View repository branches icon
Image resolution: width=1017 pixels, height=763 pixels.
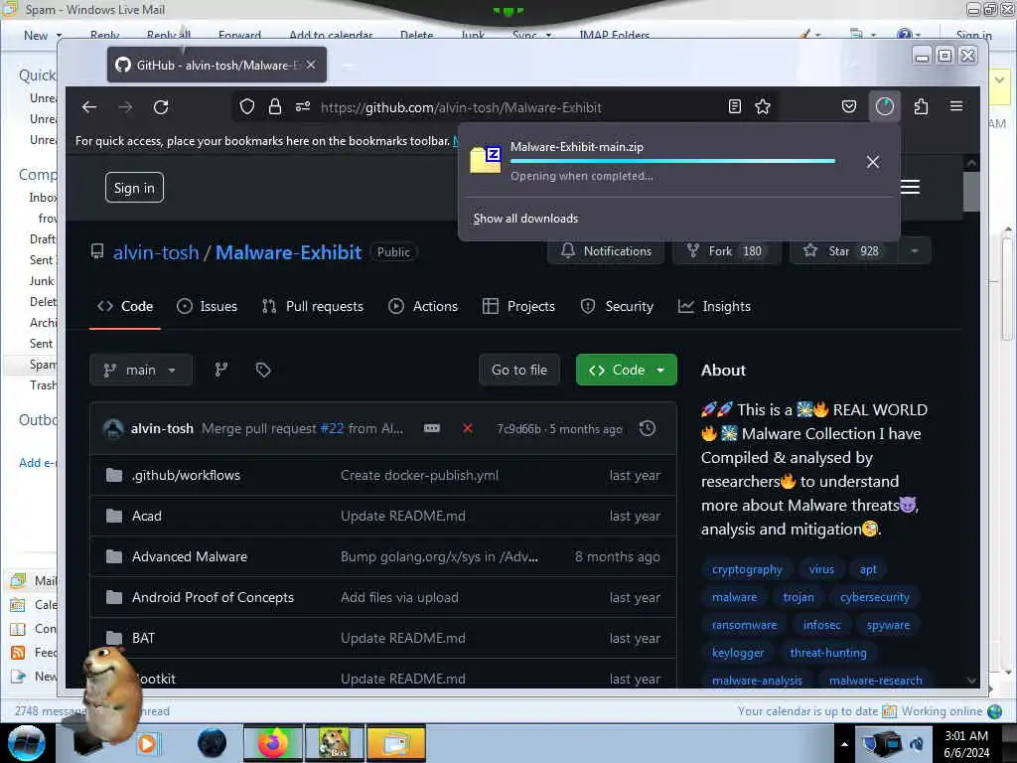pyautogui.click(x=221, y=370)
